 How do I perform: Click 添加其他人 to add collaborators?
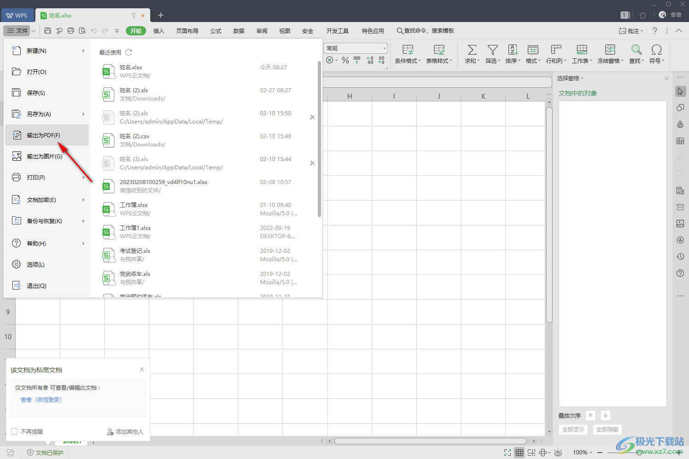click(x=125, y=431)
